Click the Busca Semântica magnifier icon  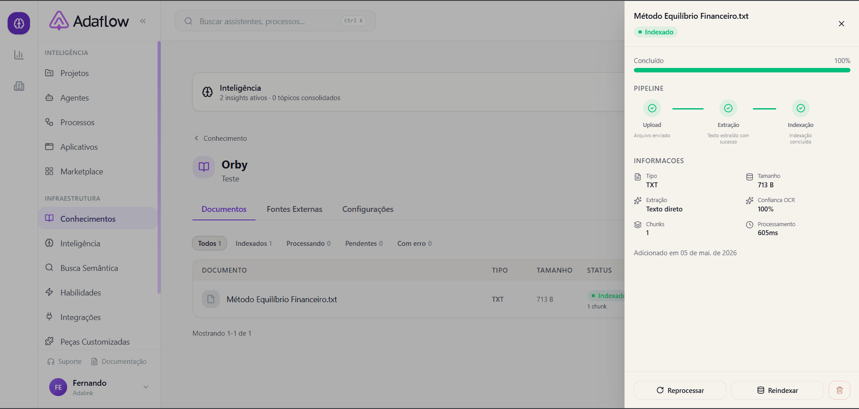(x=49, y=267)
